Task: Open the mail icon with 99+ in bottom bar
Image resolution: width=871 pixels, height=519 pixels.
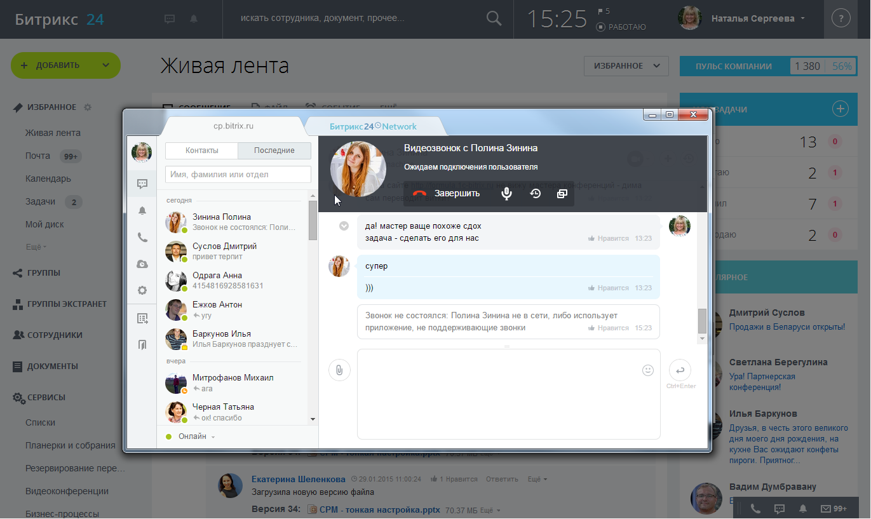Action: [x=834, y=508]
